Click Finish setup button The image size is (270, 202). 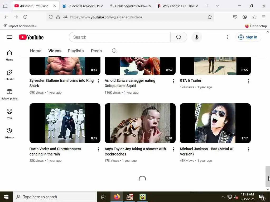click(256, 26)
